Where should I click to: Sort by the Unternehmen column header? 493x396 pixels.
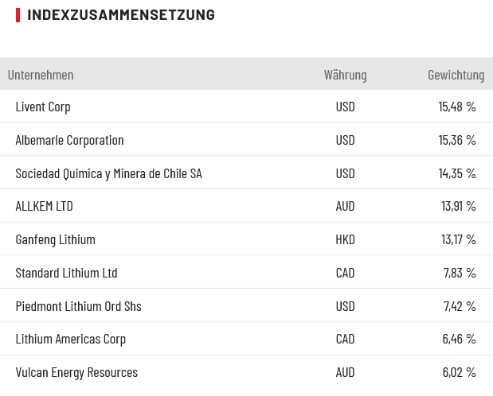[41, 75]
